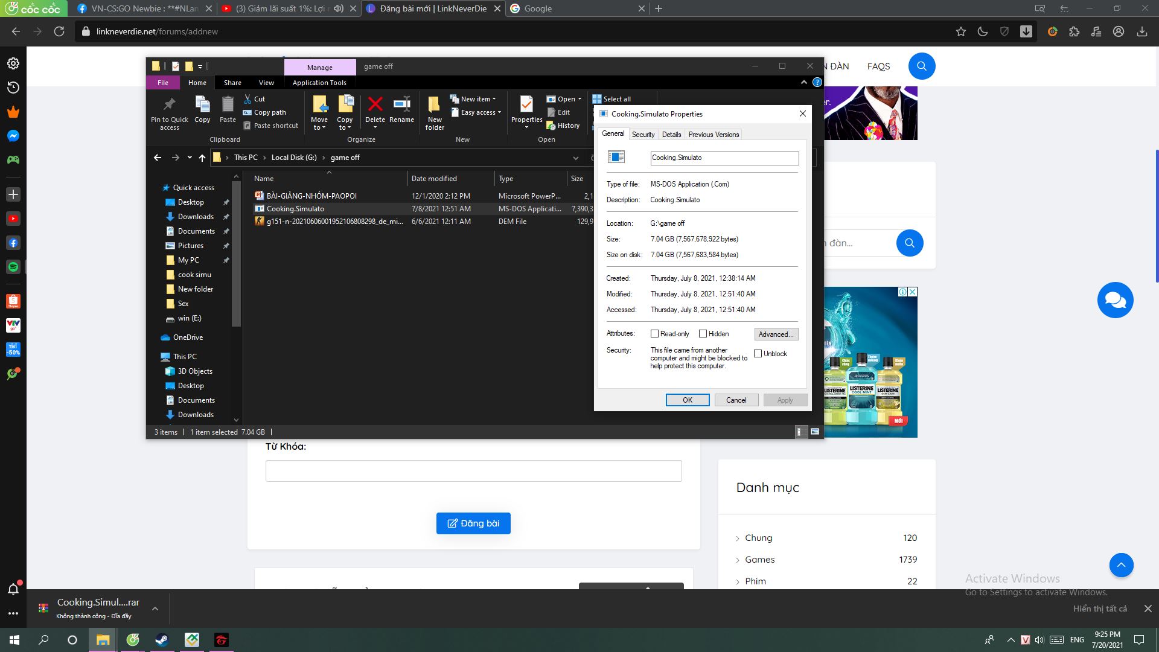Click the Advanced button in Properties
1159x652 pixels.
pyautogui.click(x=776, y=334)
